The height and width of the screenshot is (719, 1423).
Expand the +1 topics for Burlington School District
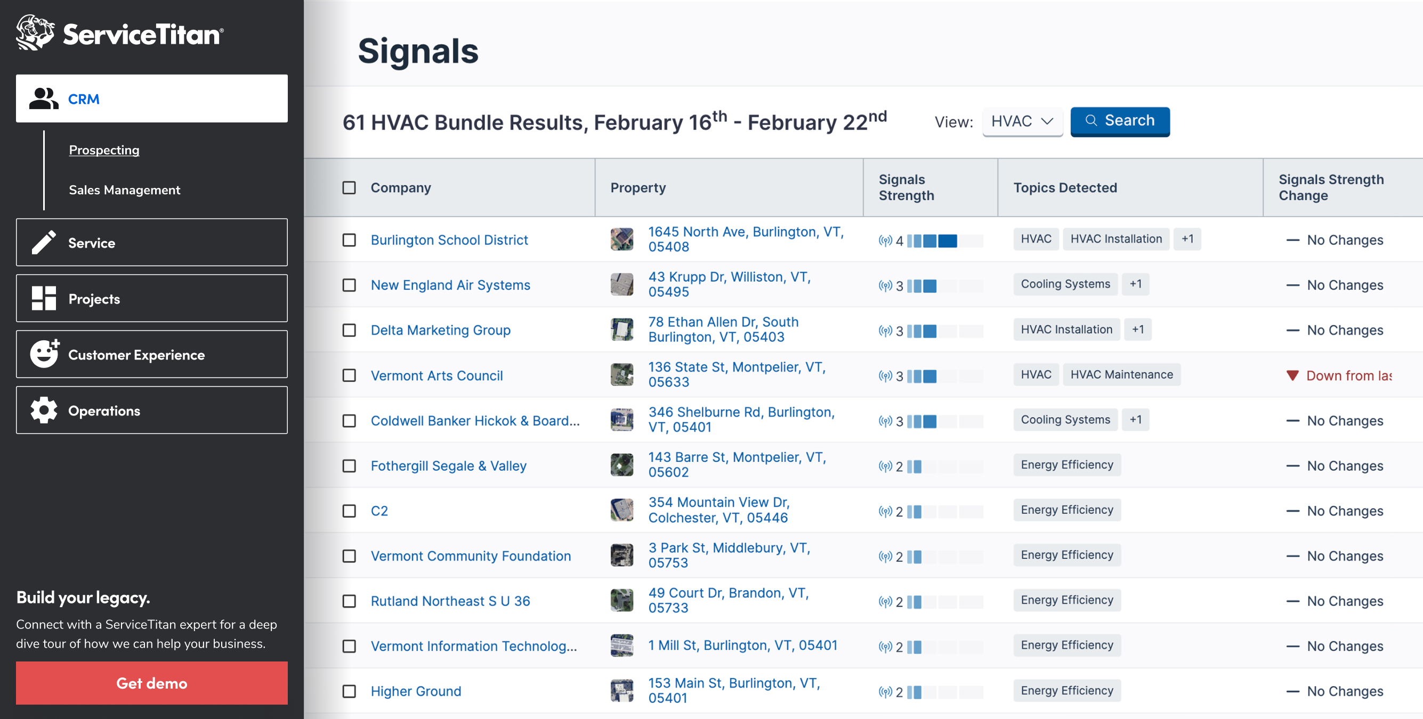(1187, 239)
